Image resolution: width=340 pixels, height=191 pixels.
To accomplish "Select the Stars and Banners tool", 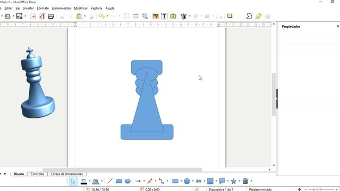I will tap(234, 181).
